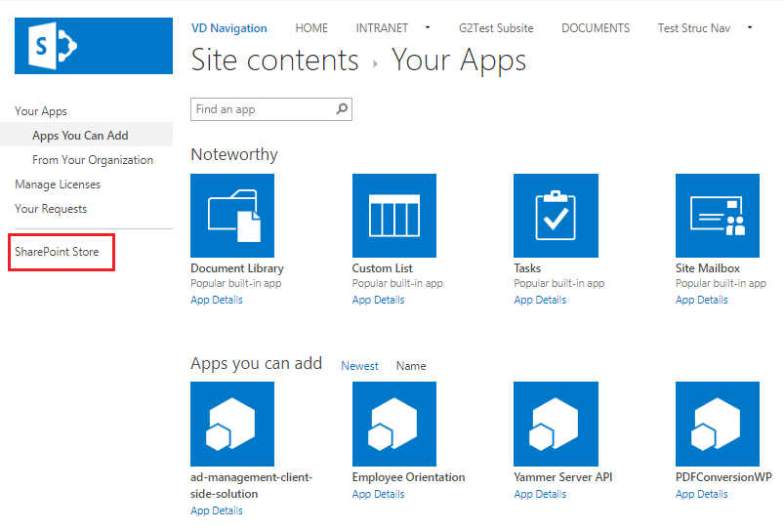Open Manage Licenses link
Image resolution: width=784 pixels, height=529 pixels.
[x=58, y=184]
